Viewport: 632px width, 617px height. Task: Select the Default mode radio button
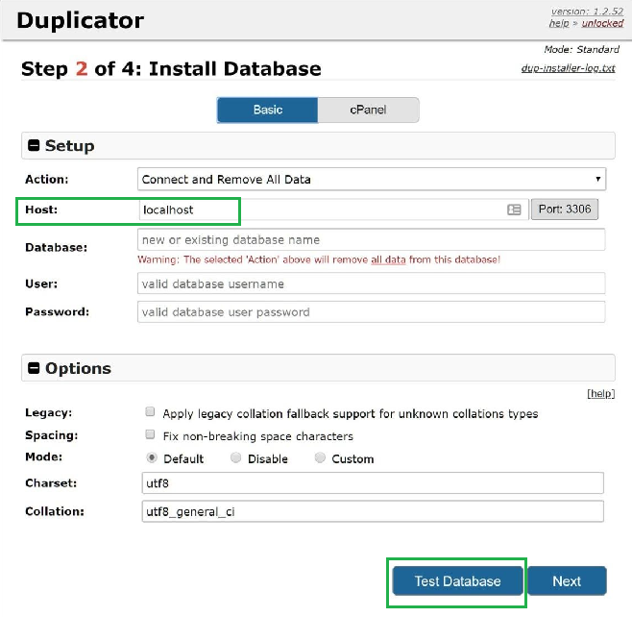[152, 457]
